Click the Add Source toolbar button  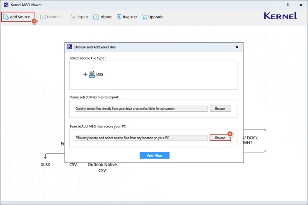pyautogui.click(x=18, y=17)
